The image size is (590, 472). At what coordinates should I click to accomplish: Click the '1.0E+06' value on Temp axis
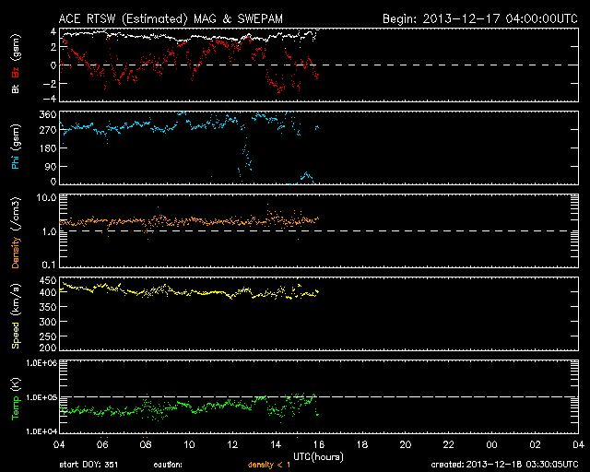point(41,363)
